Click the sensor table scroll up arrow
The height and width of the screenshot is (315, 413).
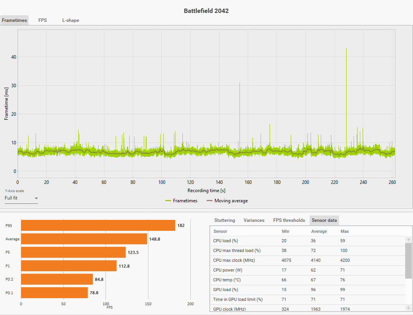(409, 240)
